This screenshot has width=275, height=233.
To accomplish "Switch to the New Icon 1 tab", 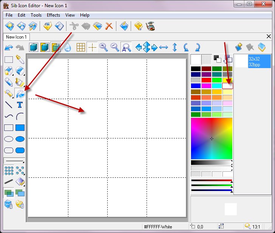I will coord(16,37).
